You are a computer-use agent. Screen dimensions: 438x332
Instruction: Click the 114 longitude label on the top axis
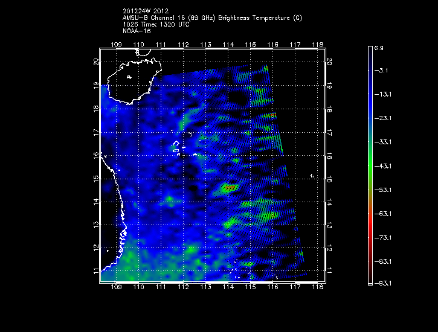(x=228, y=45)
